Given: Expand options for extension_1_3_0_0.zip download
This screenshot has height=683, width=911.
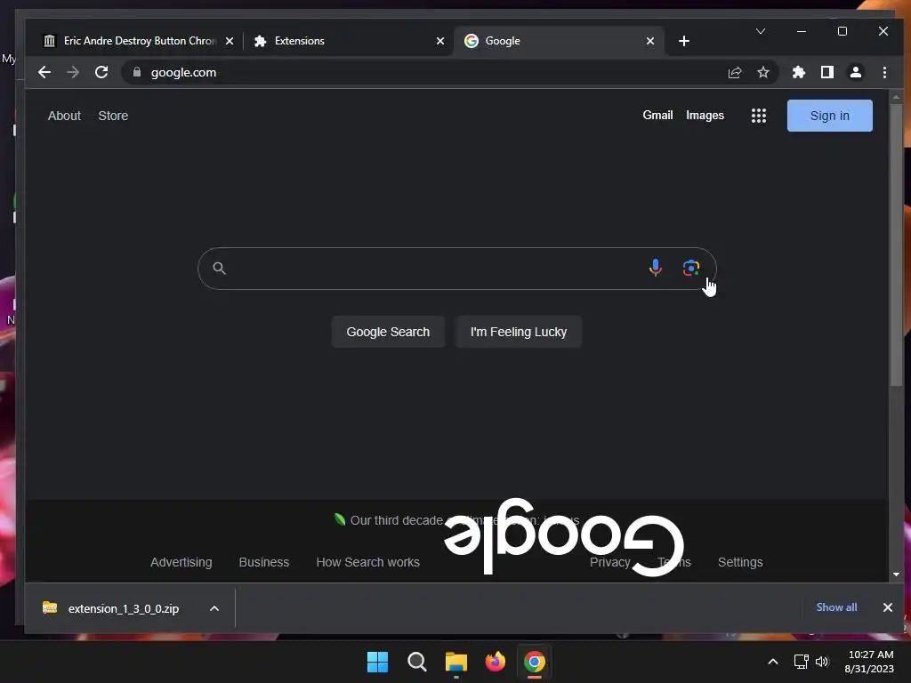Looking at the screenshot, I should pos(214,608).
